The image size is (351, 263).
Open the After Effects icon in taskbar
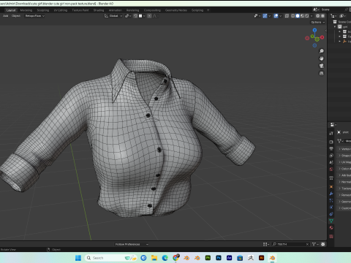[229, 258]
